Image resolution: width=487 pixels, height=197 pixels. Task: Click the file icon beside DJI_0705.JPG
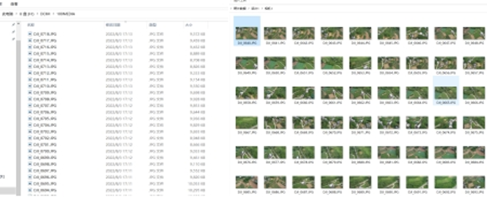coord(30,118)
